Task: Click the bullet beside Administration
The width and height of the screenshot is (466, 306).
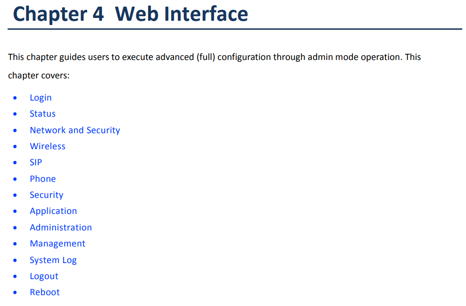Action: pos(15,228)
